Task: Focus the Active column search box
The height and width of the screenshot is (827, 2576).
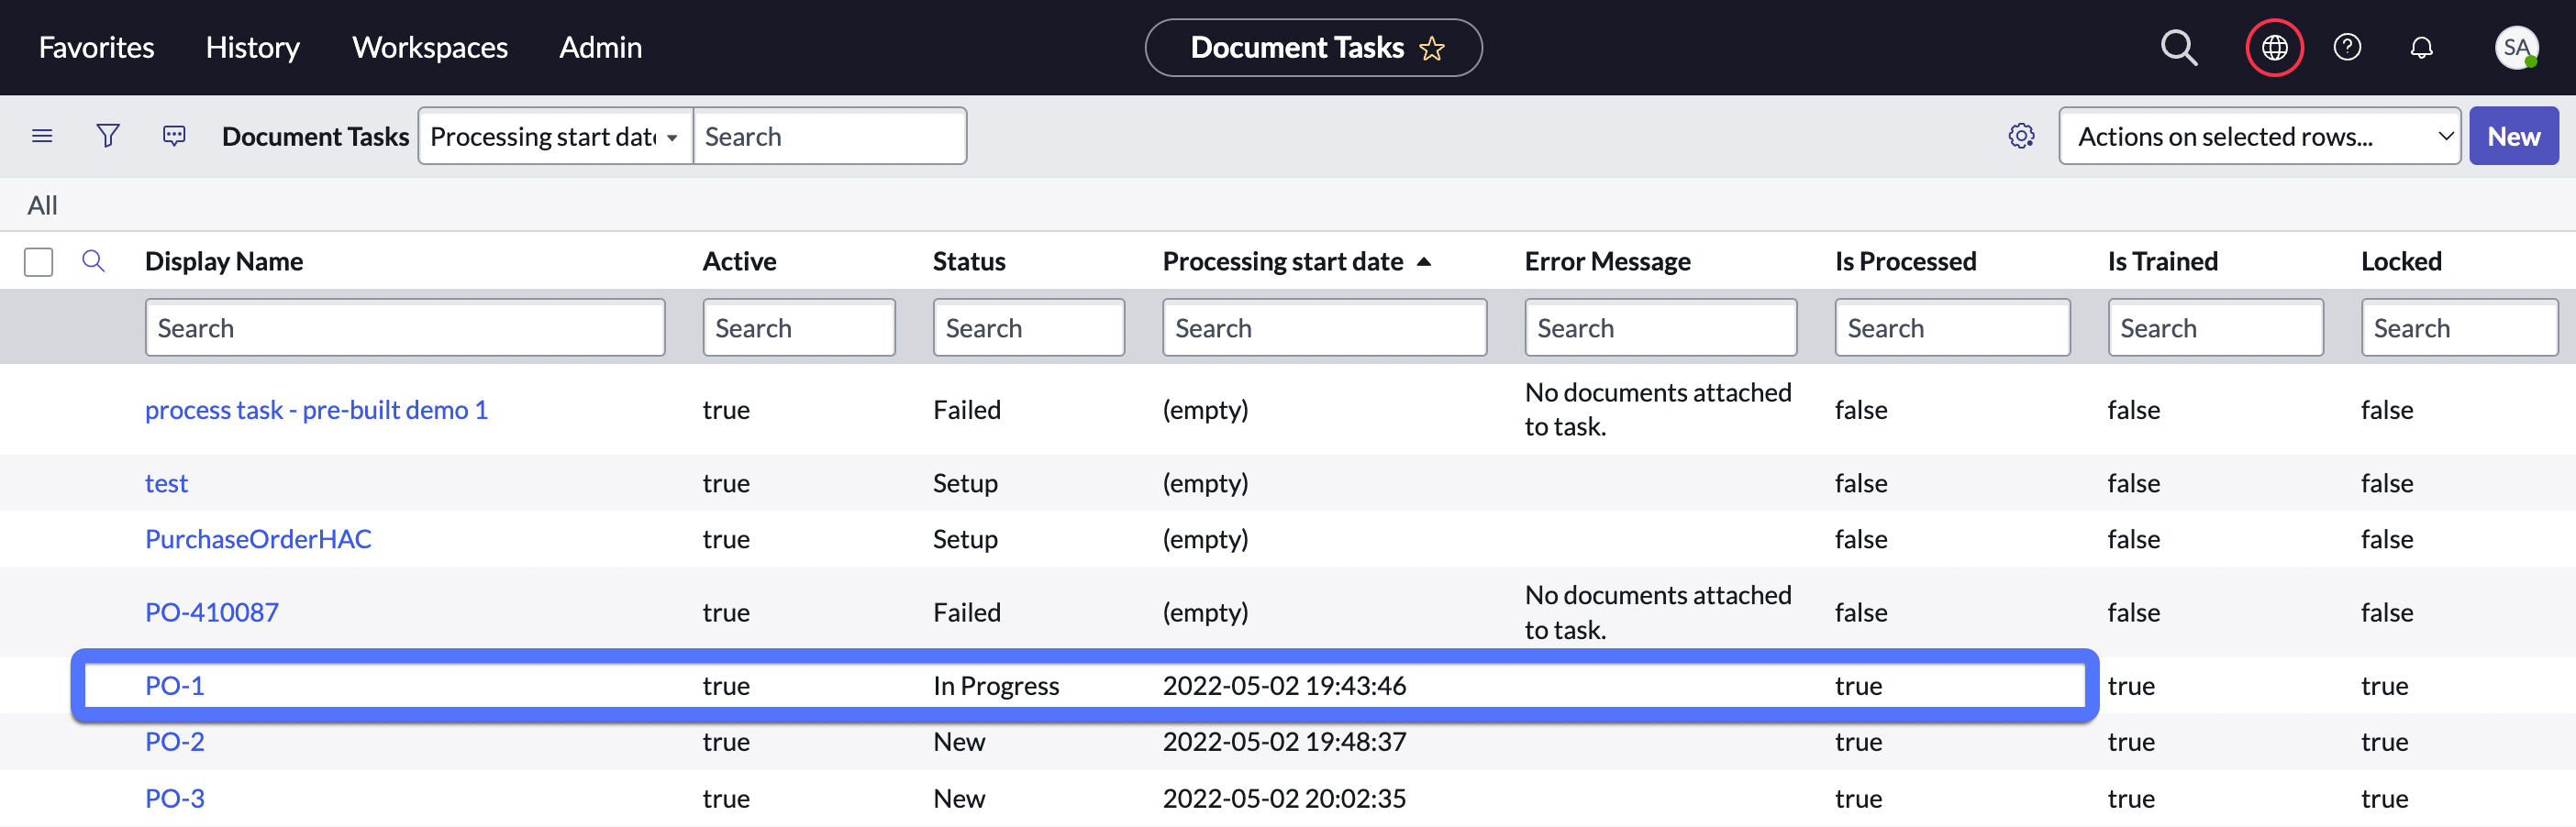Action: [798, 327]
